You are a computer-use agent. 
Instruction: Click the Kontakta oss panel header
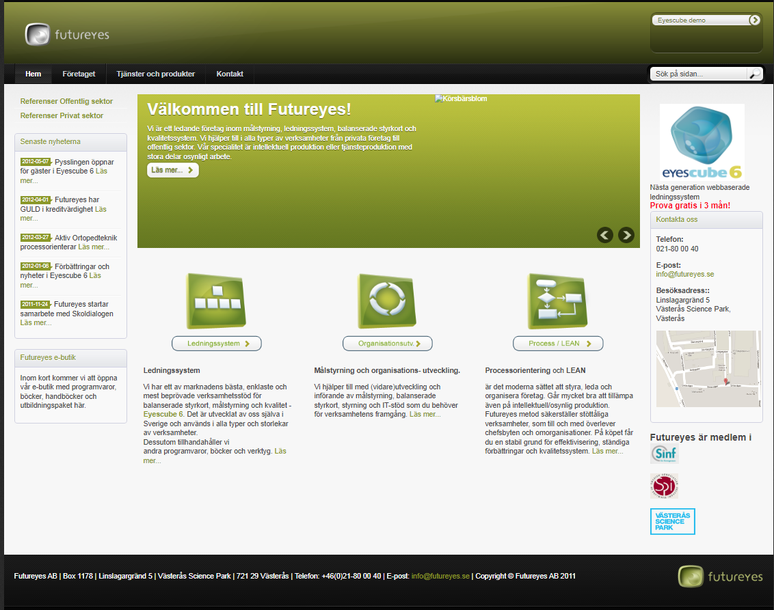click(x=706, y=220)
